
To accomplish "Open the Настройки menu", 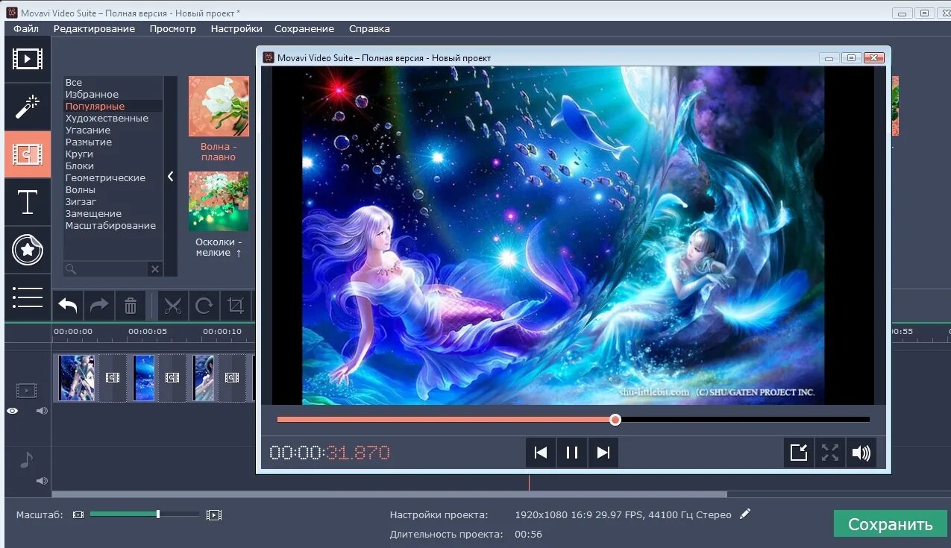I will [x=236, y=28].
